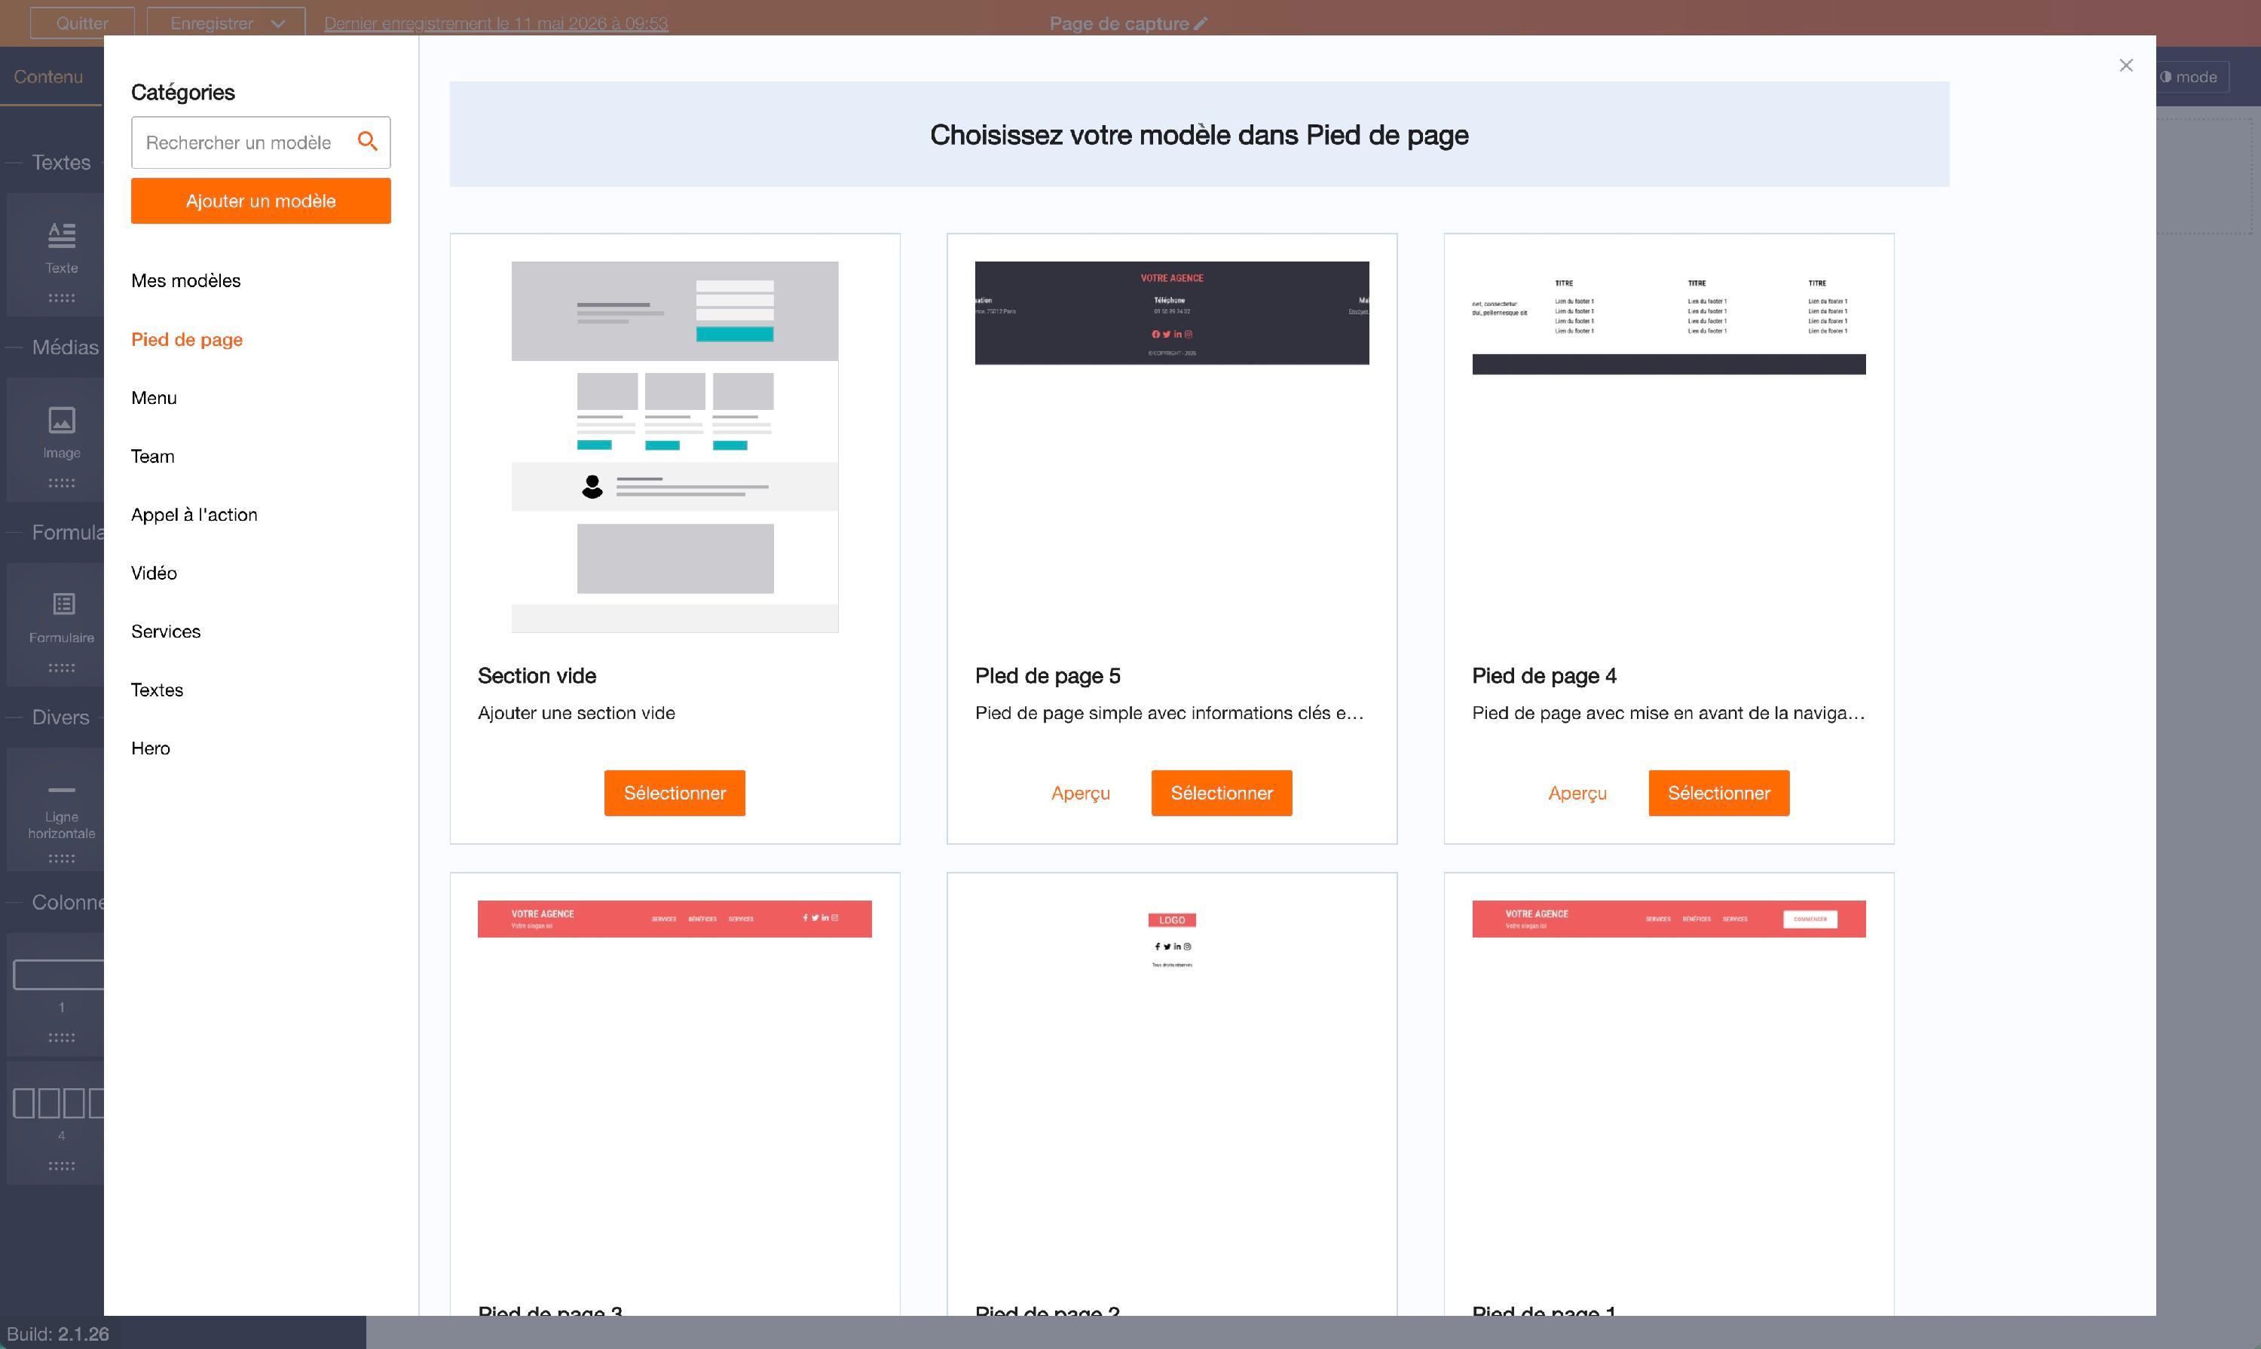Click the Pied de page 4 card title
This screenshot has width=2261, height=1349.
tap(1544, 675)
